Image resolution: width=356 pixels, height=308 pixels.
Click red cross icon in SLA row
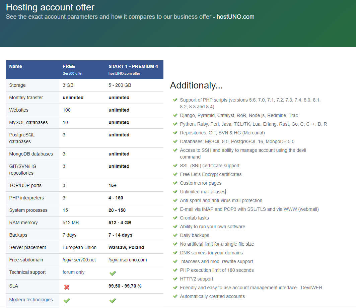(67, 287)
